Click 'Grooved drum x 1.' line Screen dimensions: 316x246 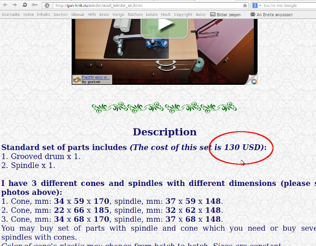point(41,156)
